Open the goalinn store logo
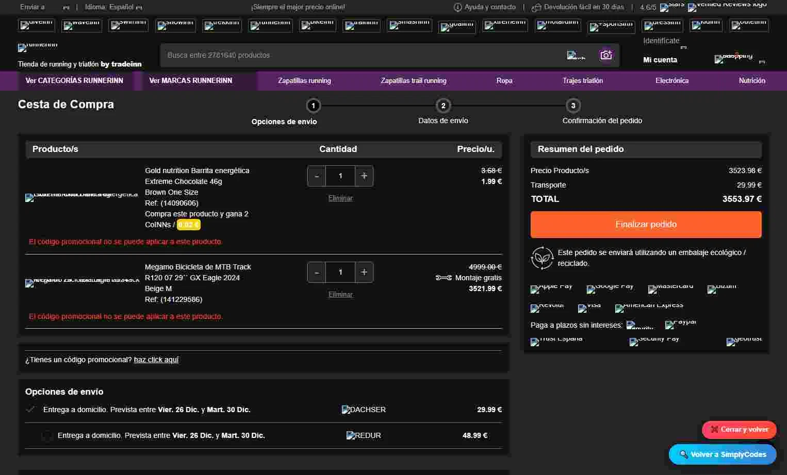Image resolution: width=787 pixels, height=475 pixels. click(457, 27)
